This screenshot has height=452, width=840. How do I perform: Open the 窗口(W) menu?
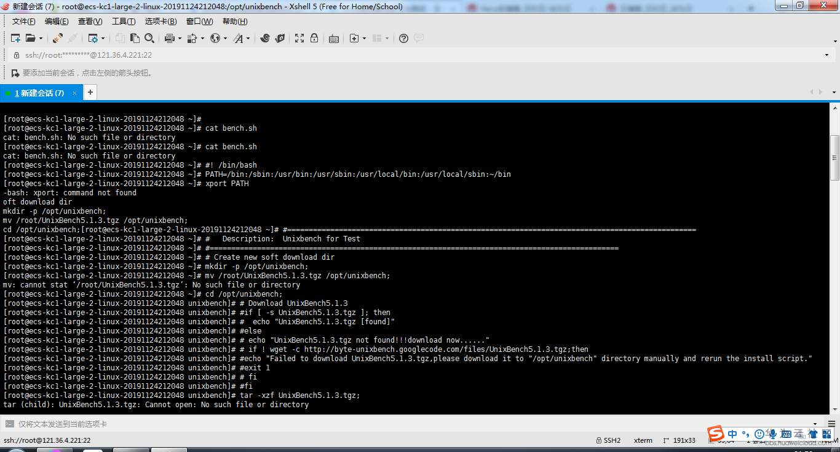[199, 21]
